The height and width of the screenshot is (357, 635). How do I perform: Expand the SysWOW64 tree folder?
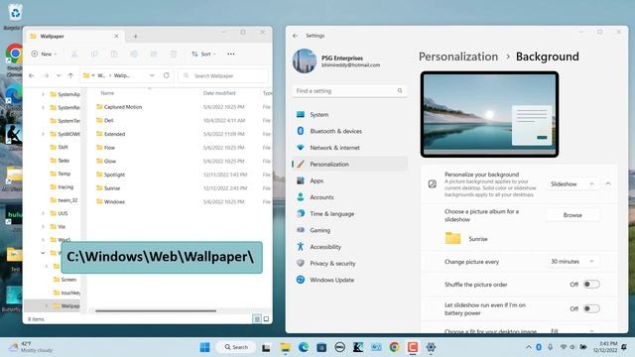coord(43,134)
